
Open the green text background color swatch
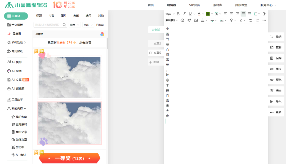(208, 14)
